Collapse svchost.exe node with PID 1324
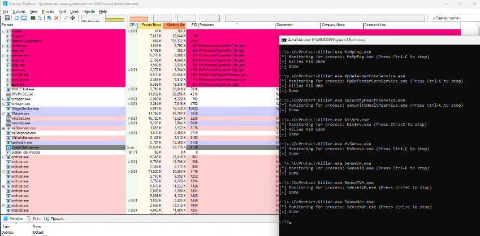This screenshot has height=236, width=480. pos(3,186)
